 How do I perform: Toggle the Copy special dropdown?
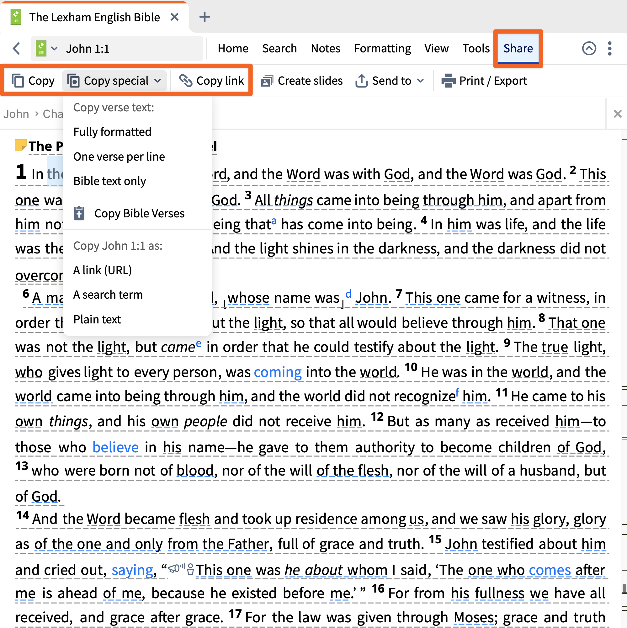(x=114, y=81)
